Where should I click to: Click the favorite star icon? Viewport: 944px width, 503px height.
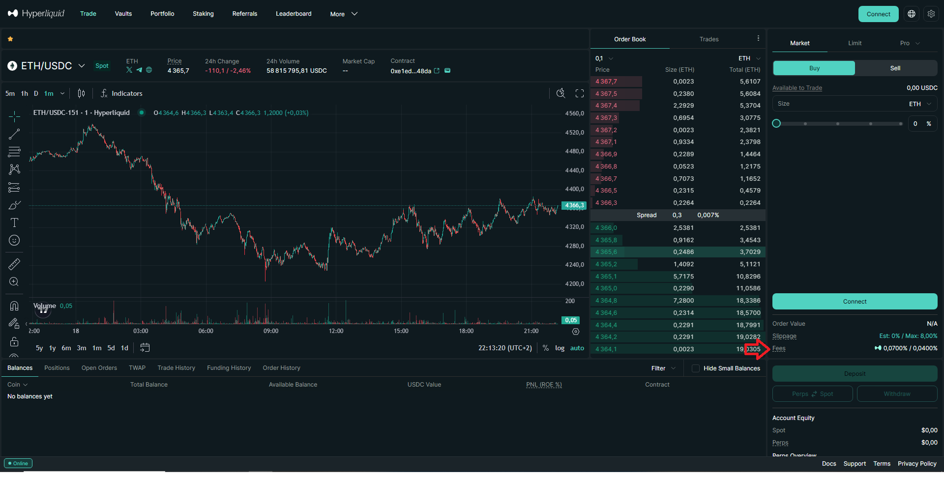10,39
